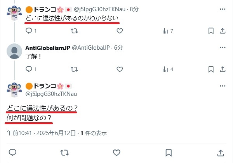Open the AntiGlobalismJP profile name link

click(47, 48)
